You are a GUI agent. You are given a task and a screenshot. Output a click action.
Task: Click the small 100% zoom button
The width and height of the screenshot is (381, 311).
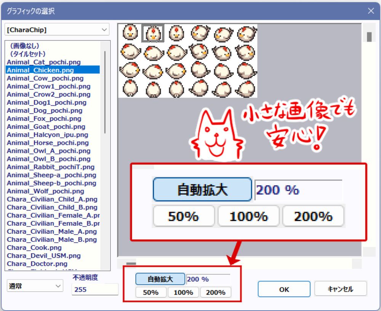(183, 292)
